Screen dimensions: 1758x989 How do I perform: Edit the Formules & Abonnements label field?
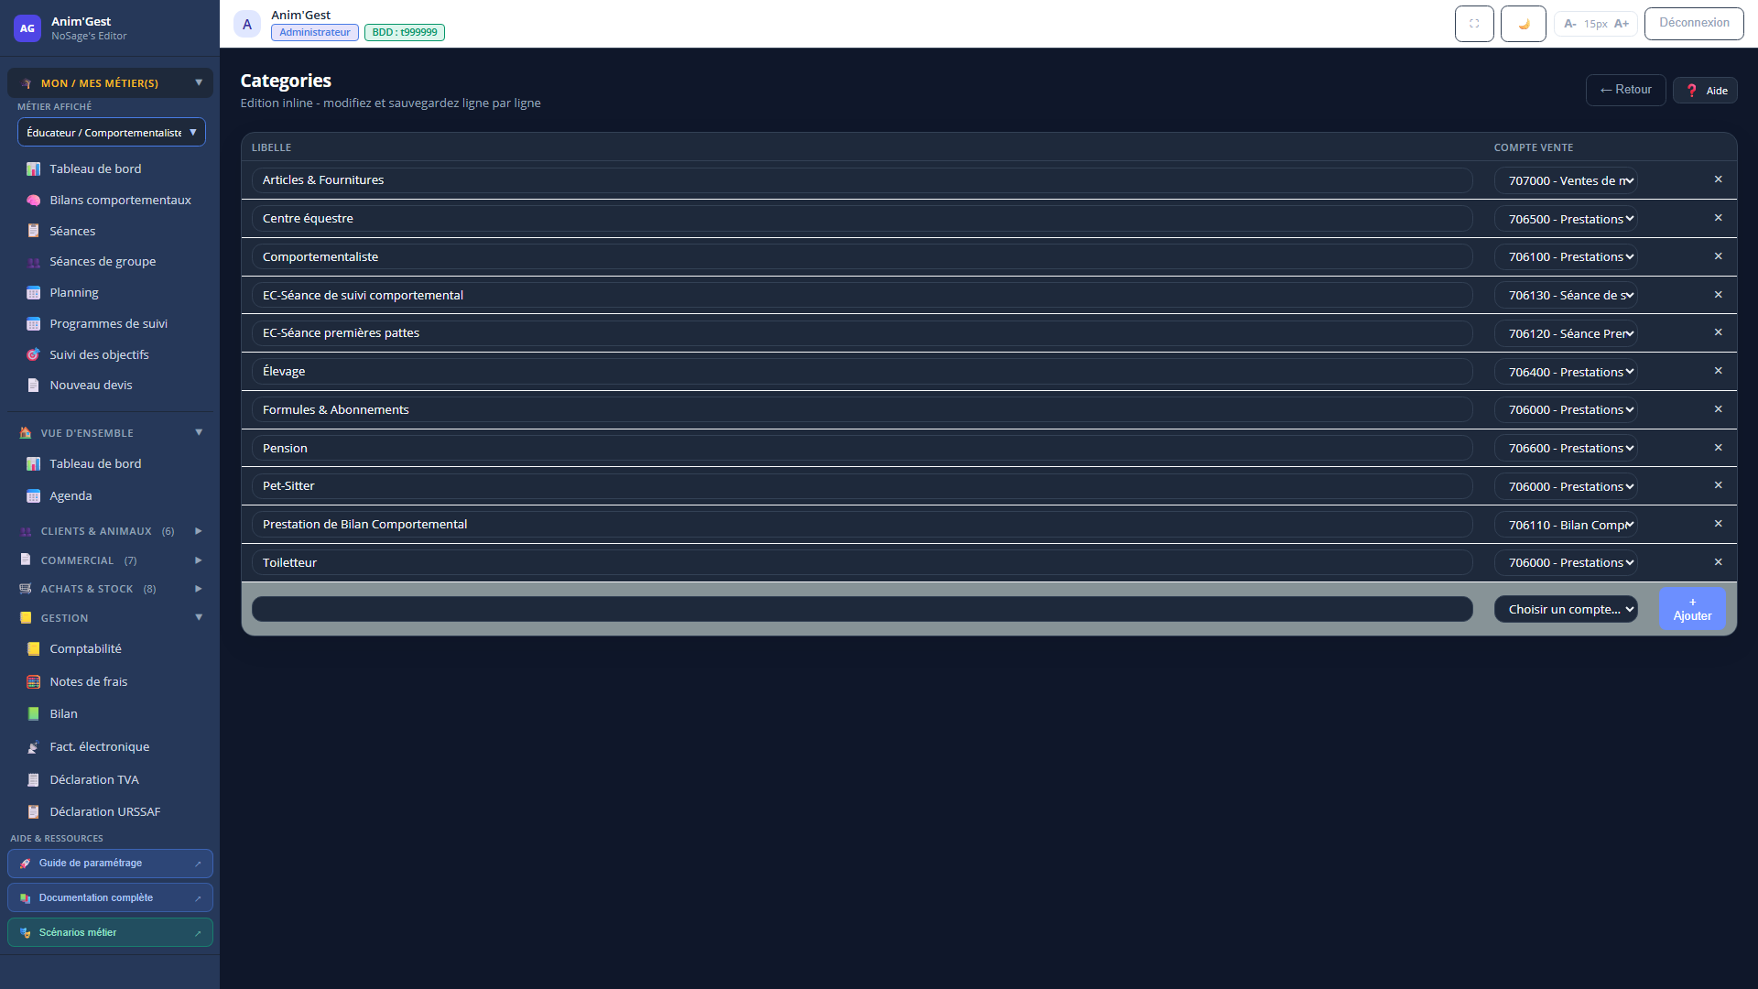point(863,409)
